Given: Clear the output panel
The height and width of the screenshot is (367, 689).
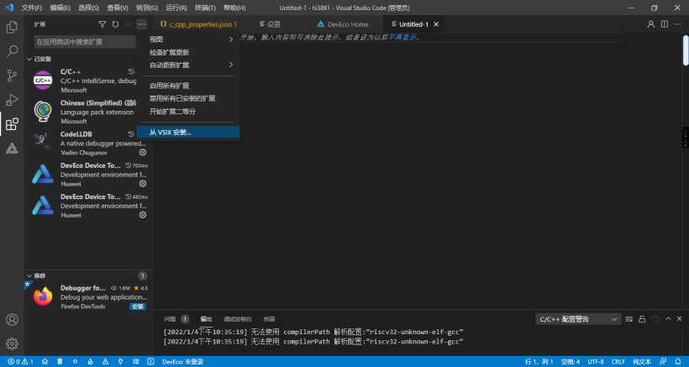Looking at the screenshot, I should tap(629, 319).
